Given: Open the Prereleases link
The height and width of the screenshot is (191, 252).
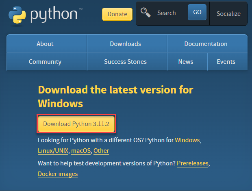Looking at the screenshot, I should (x=193, y=163).
